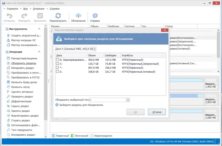Collapse the Операции section

pyautogui.click(x=39, y=52)
